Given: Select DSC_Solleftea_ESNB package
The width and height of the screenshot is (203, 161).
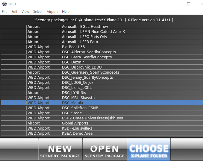Looking at the screenshot, I should pyautogui.click(x=102, y=108).
